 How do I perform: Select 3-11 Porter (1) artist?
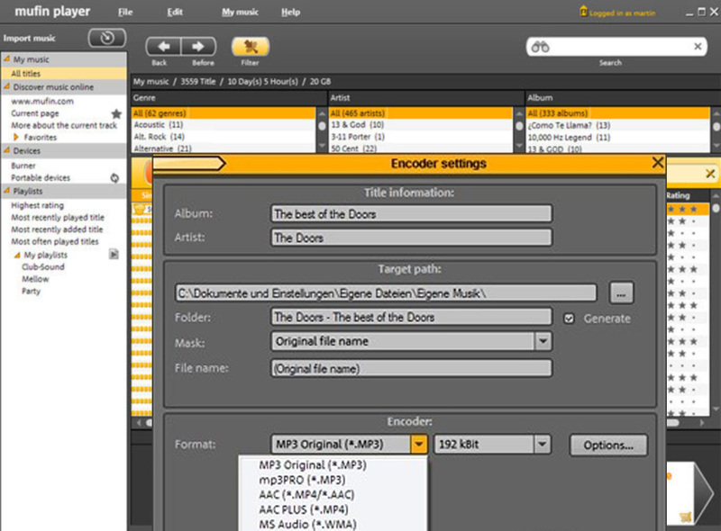coord(421,137)
